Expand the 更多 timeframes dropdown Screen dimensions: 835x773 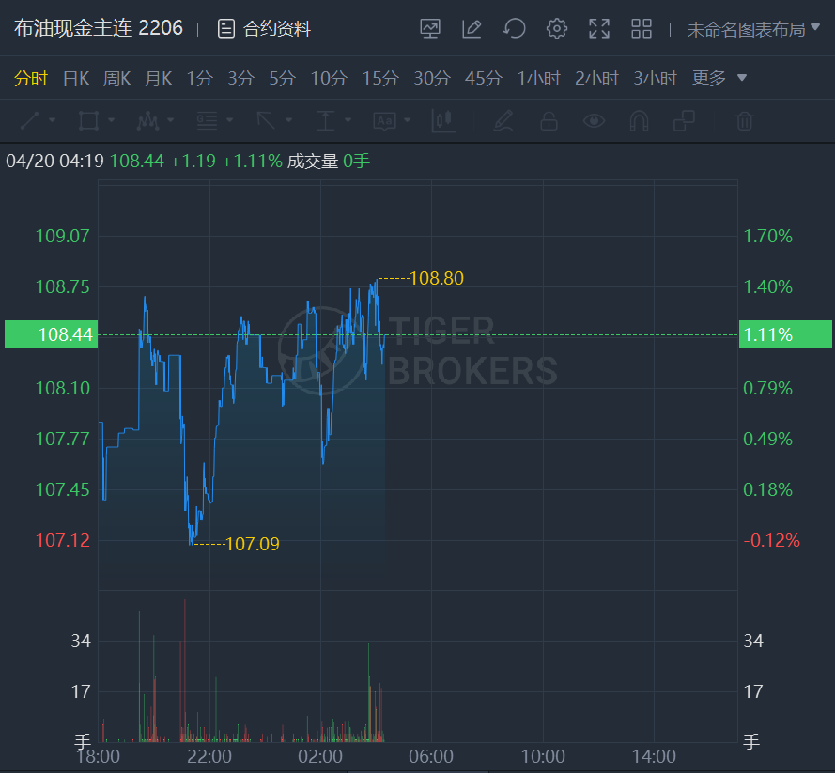(x=719, y=78)
